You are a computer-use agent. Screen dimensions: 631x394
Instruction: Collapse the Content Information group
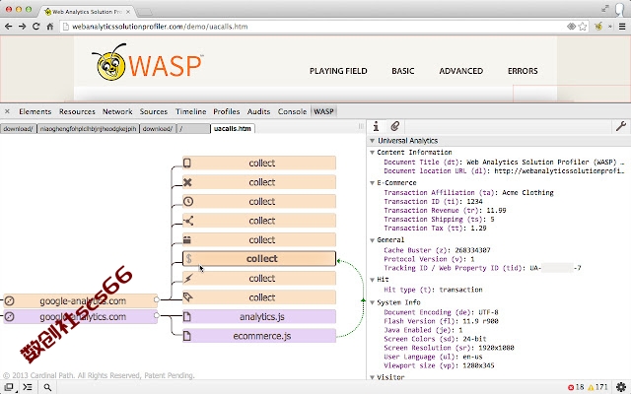click(x=373, y=153)
